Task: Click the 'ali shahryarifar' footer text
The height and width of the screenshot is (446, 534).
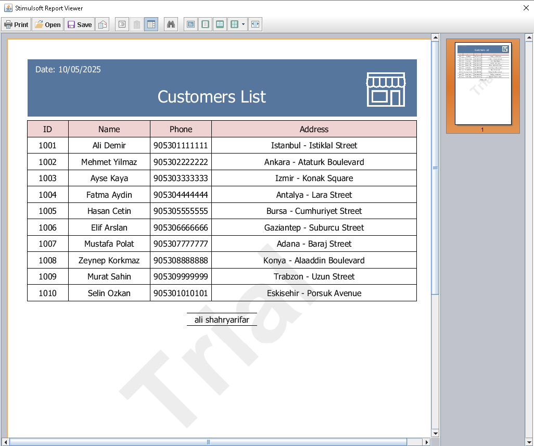Action: [x=222, y=320]
